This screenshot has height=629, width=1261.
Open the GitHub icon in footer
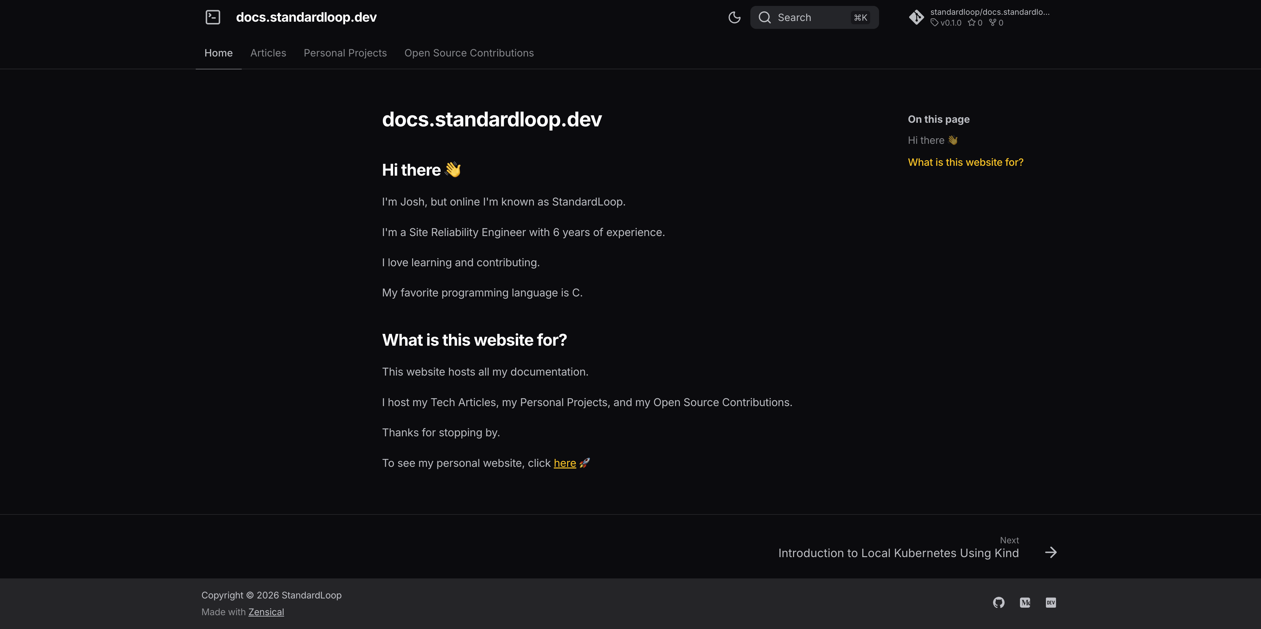coord(999,602)
